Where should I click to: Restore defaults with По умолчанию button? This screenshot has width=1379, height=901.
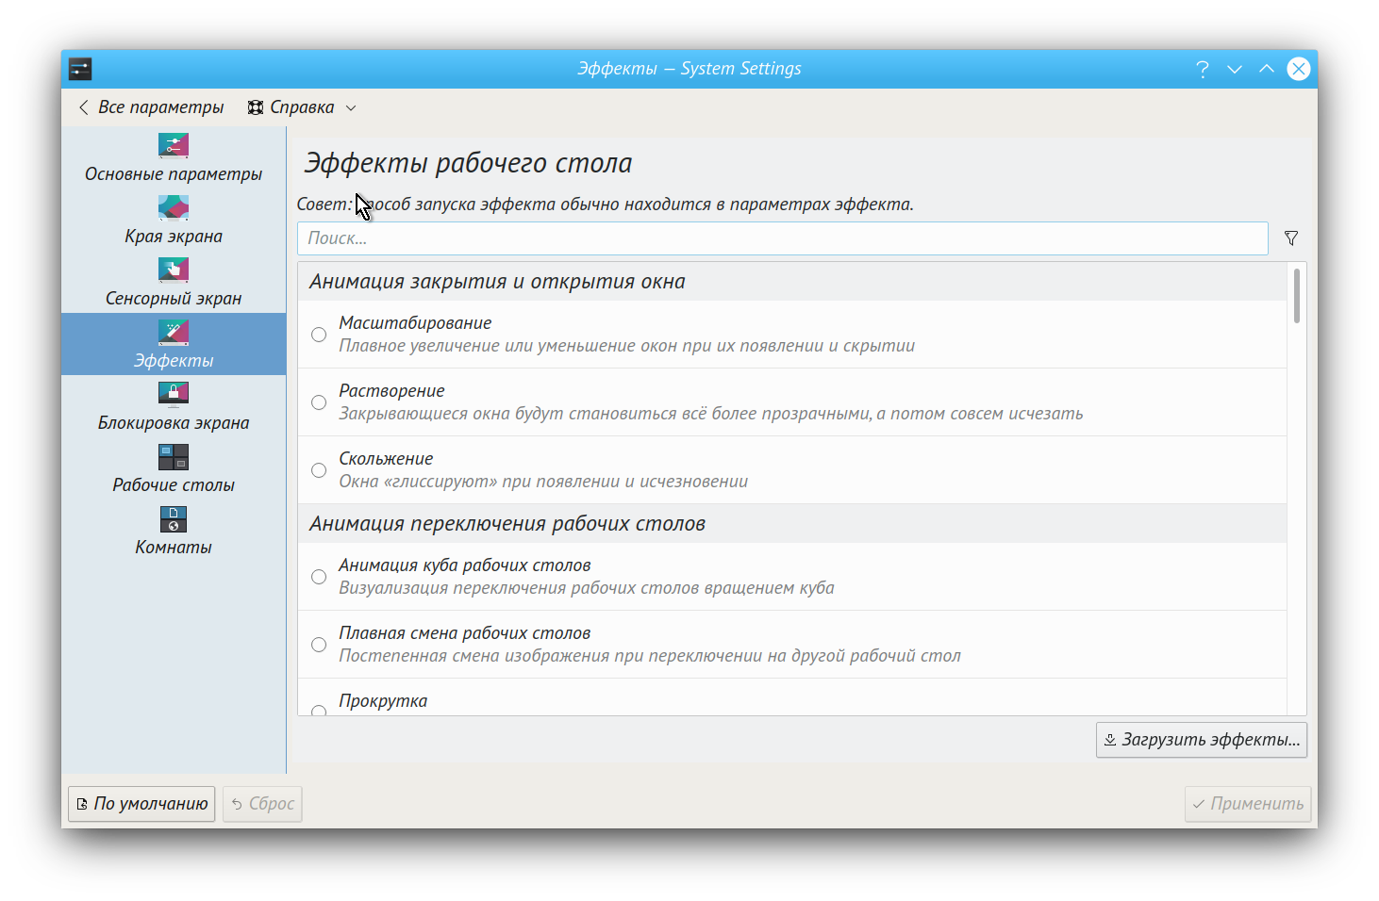click(x=141, y=804)
